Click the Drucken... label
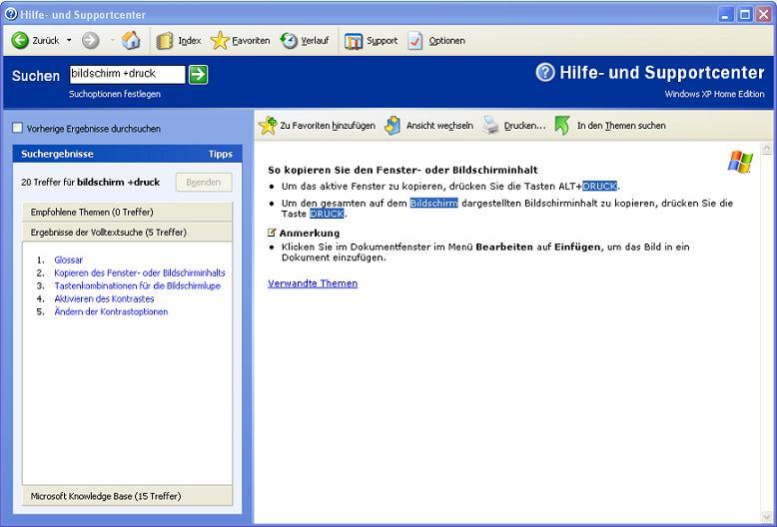The height and width of the screenshot is (527, 777). (x=524, y=126)
